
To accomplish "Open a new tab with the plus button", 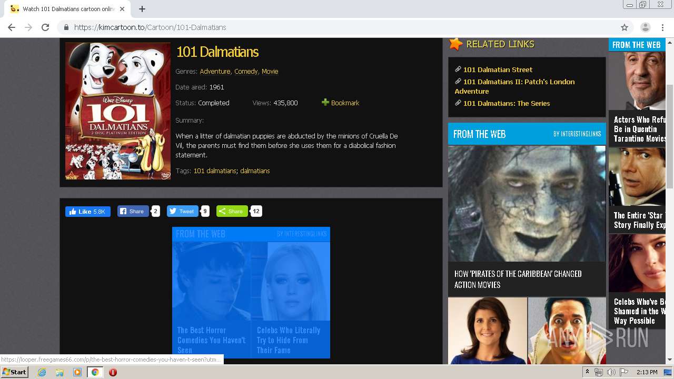I will (142, 9).
